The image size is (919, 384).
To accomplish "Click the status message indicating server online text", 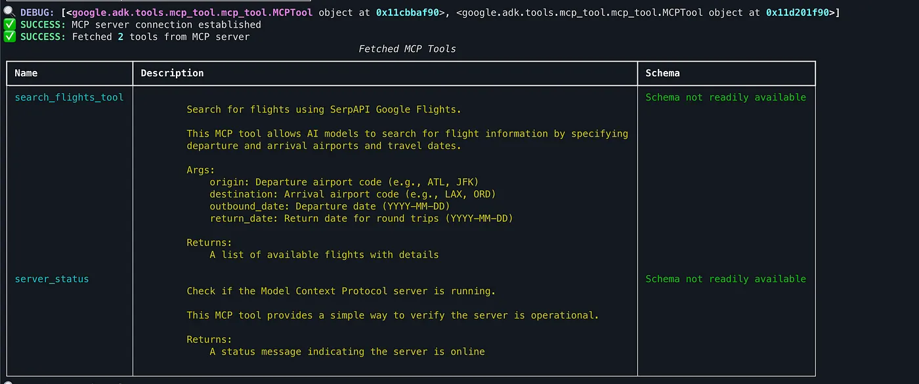I will point(347,352).
